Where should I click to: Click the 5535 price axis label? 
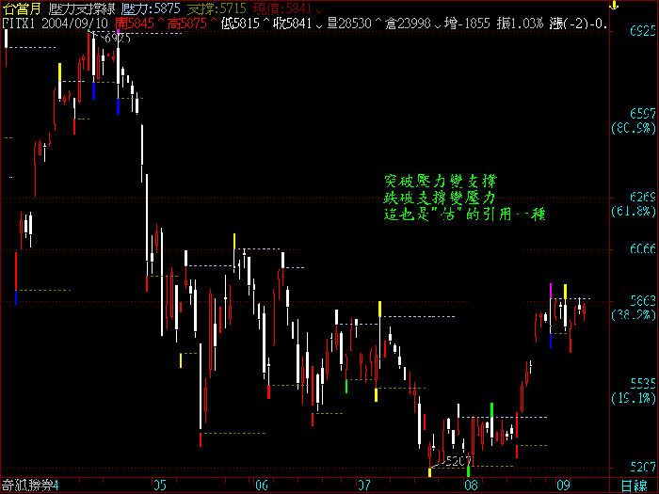coord(643,383)
